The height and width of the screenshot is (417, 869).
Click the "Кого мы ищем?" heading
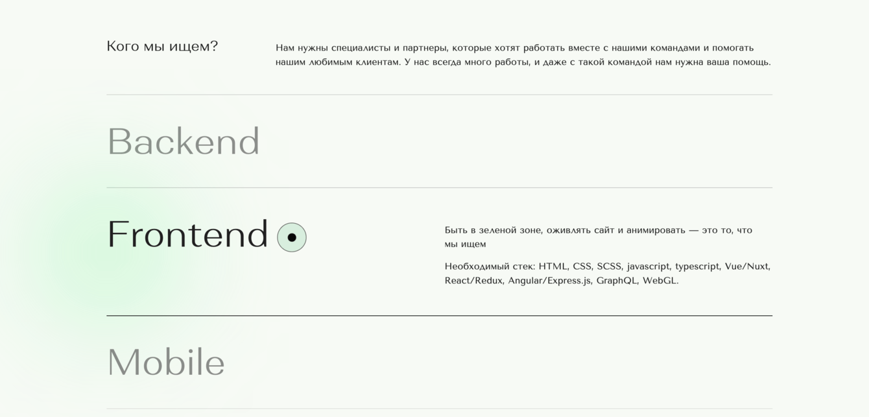(x=162, y=46)
